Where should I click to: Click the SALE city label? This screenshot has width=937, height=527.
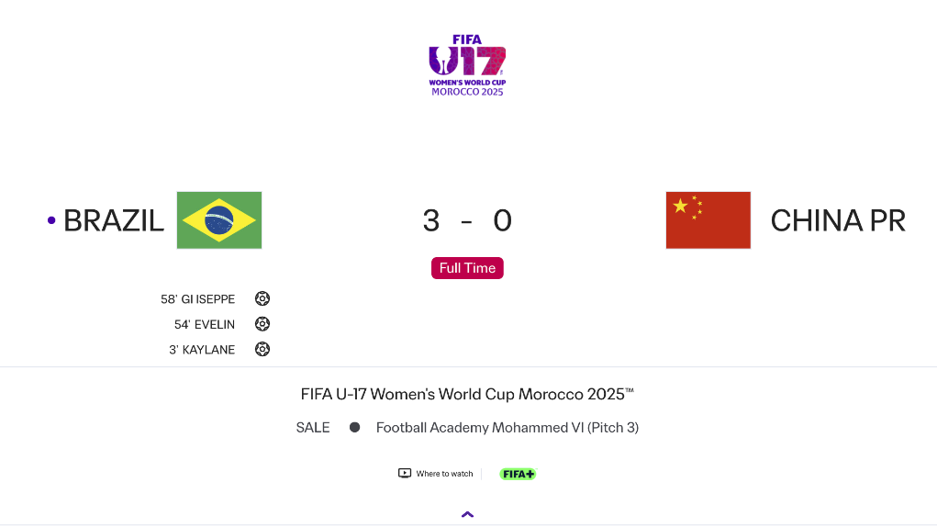click(x=313, y=427)
